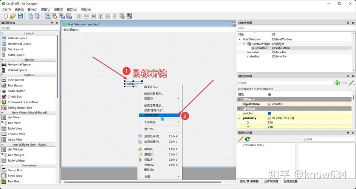The height and width of the screenshot is (189, 356).
Task: Click the Lay Out Vertically toolbar icon
Action: (86, 16)
